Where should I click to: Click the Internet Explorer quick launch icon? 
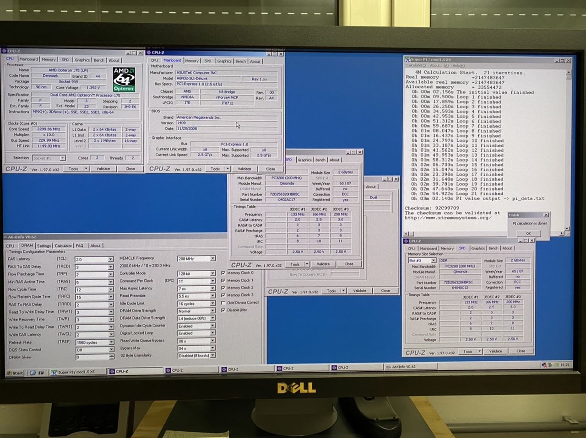pos(33,373)
